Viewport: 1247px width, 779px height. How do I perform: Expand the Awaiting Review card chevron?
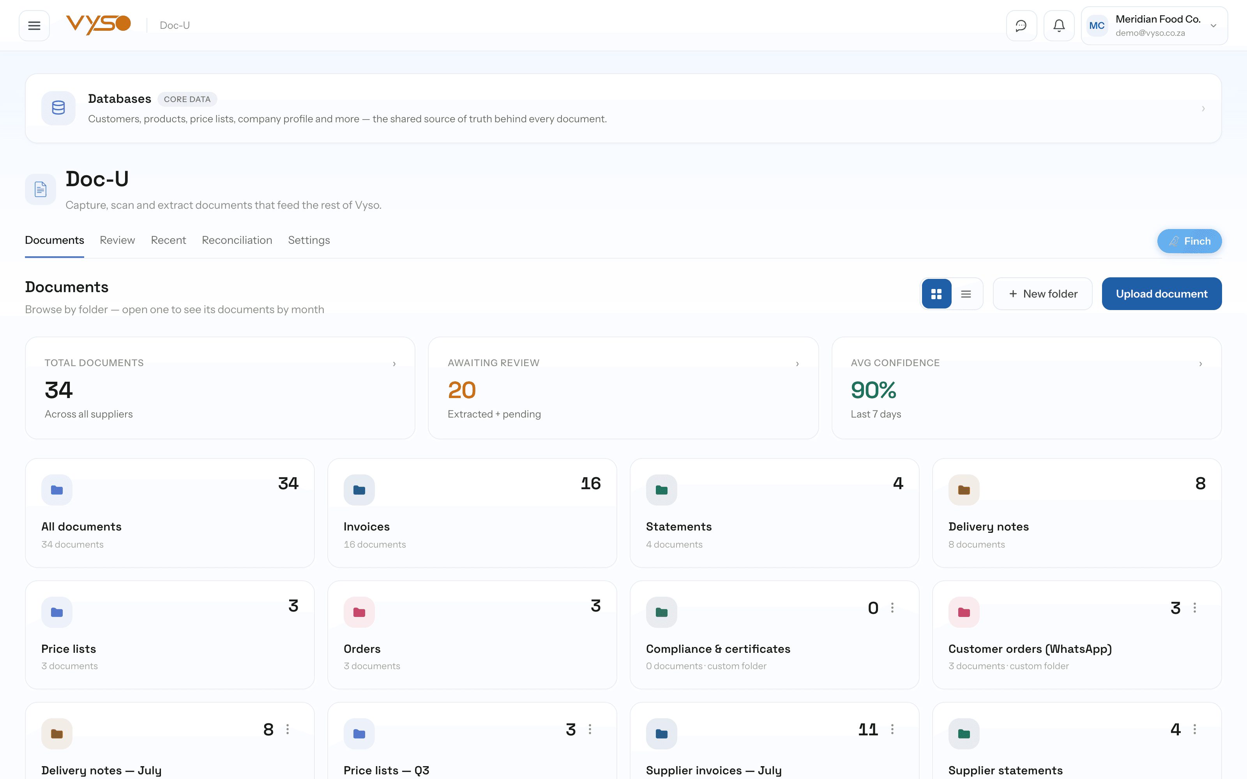tap(797, 364)
